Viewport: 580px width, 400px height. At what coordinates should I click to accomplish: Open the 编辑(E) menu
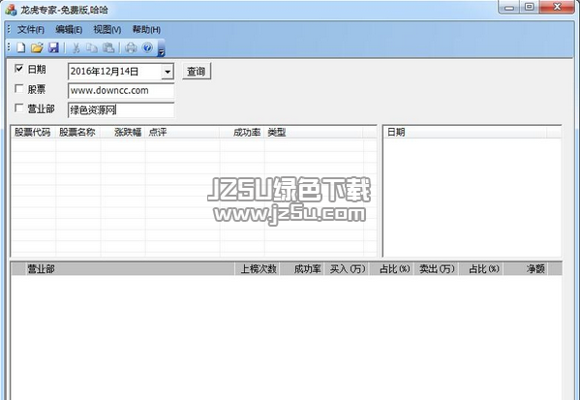pos(69,30)
